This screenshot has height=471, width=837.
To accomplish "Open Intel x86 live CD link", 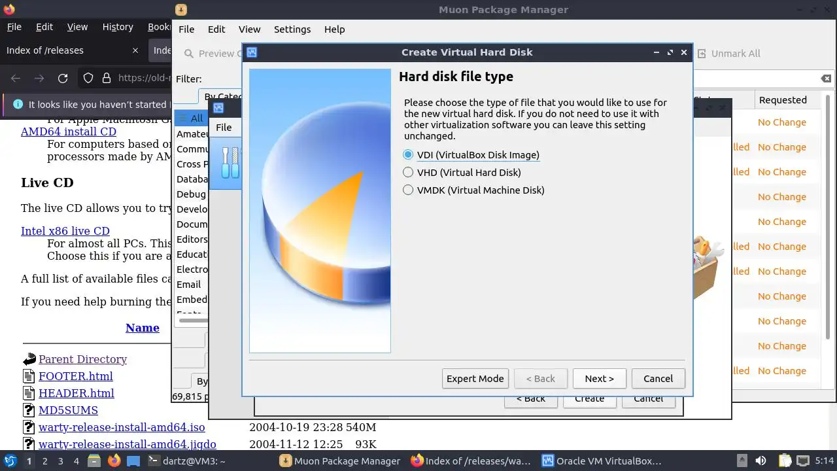I will pos(65,231).
